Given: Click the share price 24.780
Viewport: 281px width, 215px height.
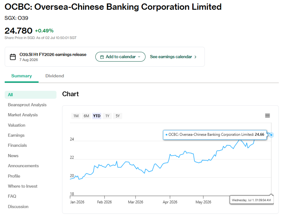Looking at the screenshot, I should click(18, 31).
